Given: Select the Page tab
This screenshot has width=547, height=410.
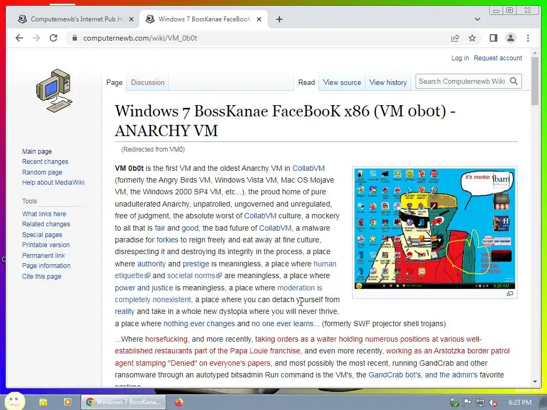Looking at the screenshot, I should pyautogui.click(x=114, y=82).
